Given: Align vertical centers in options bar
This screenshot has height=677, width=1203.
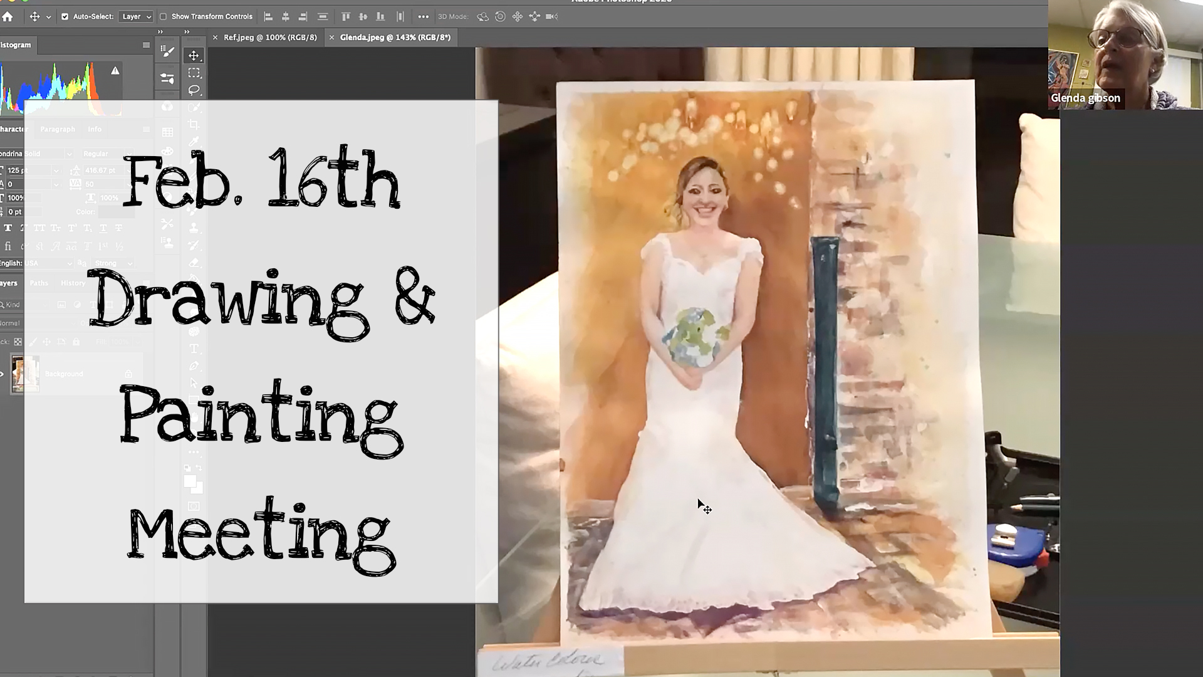Looking at the screenshot, I should tap(363, 17).
